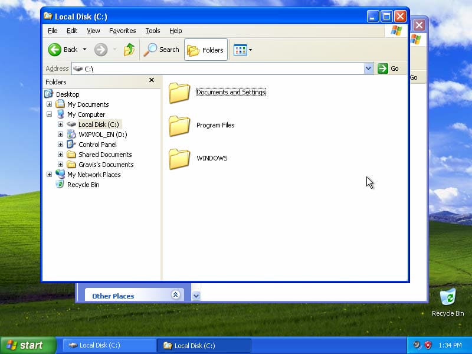
Task: Open the Start menu
Action: tap(28, 345)
